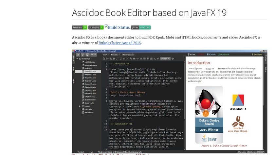275x155 pixels.
Task: Click the '== Introduction' line in editor
Action: (119, 64)
